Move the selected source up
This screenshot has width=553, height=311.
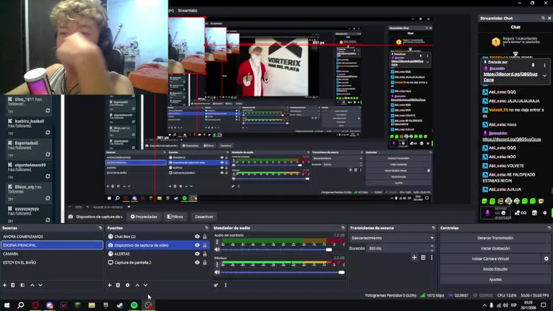point(137,285)
